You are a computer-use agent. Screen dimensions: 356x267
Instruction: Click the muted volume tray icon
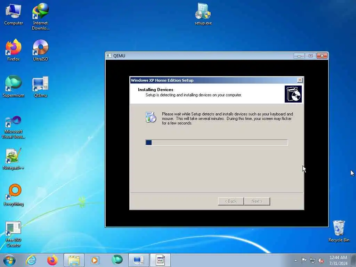pos(321,261)
